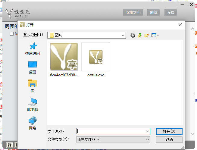Click 添加文件 in the top bar
This screenshot has width=197, height=150.
pos(133,13)
